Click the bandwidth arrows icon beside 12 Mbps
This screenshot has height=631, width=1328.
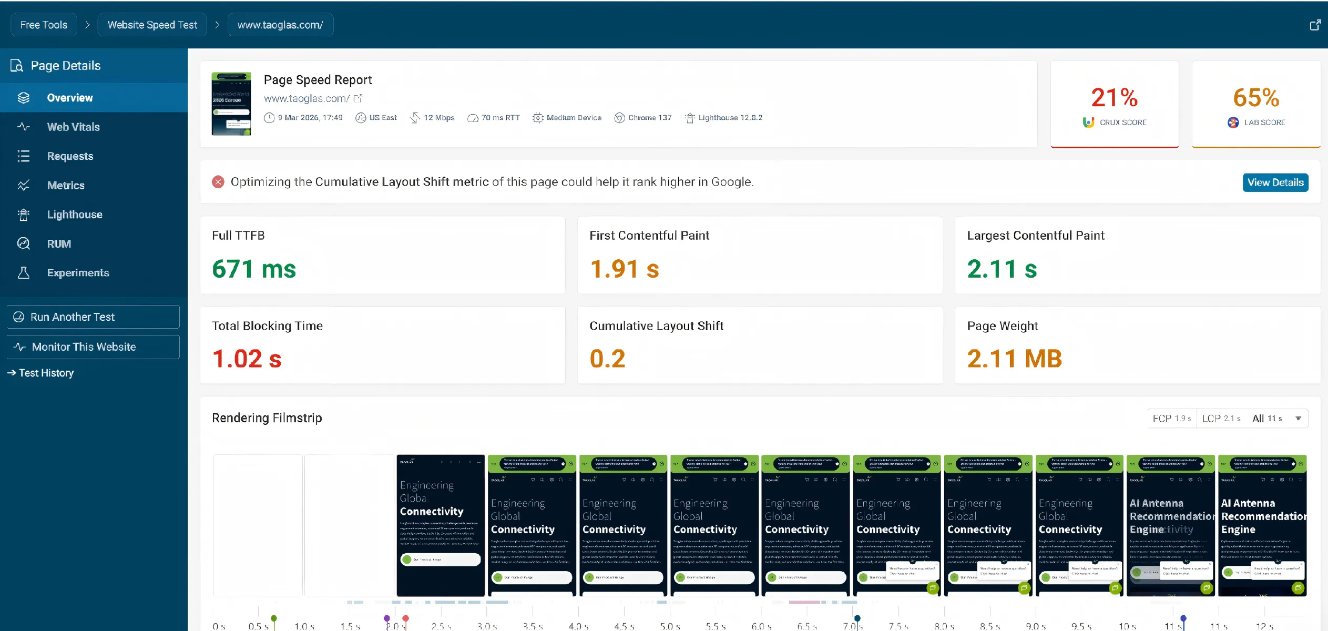pyautogui.click(x=415, y=118)
